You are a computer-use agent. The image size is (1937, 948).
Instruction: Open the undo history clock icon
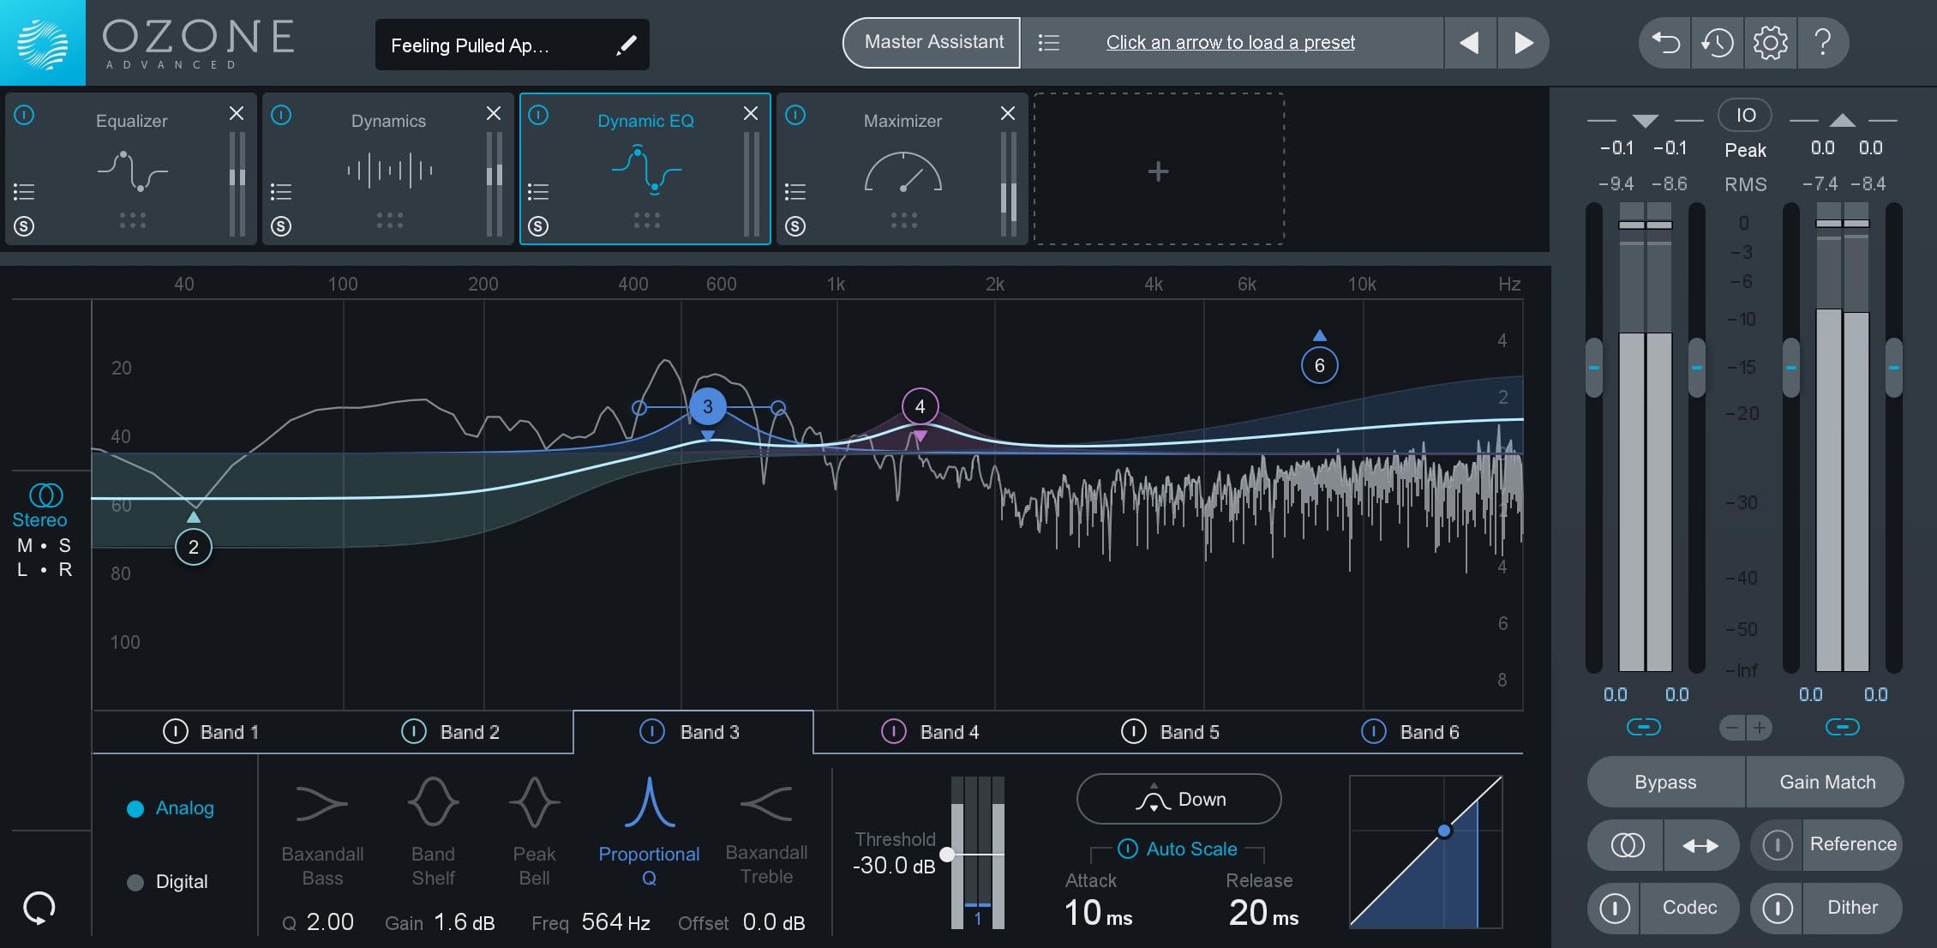click(x=1717, y=42)
